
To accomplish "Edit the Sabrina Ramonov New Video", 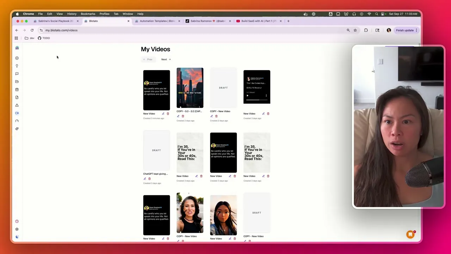I will tap(263, 114).
